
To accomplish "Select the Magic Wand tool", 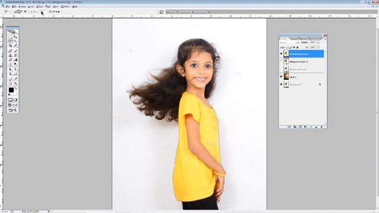I will click(15, 41).
